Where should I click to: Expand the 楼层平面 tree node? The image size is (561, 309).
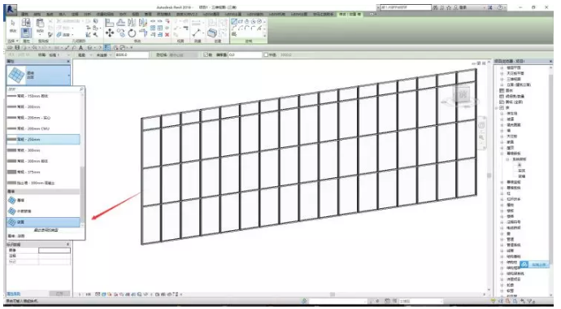pyautogui.click(x=502, y=67)
